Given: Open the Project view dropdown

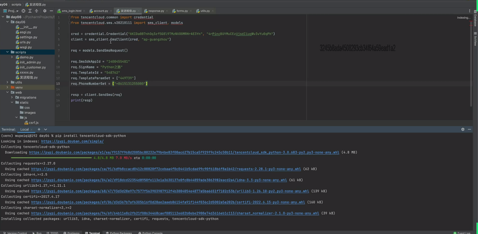Looking at the screenshot, I should pyautogui.click(x=11, y=11).
